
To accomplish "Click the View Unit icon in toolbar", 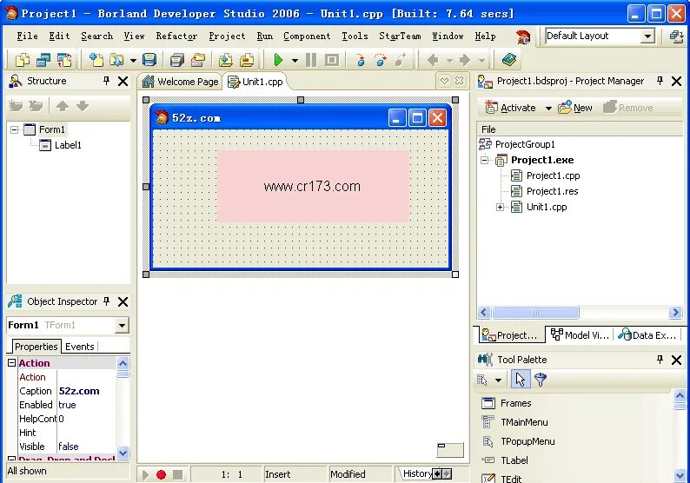I will click(x=23, y=59).
